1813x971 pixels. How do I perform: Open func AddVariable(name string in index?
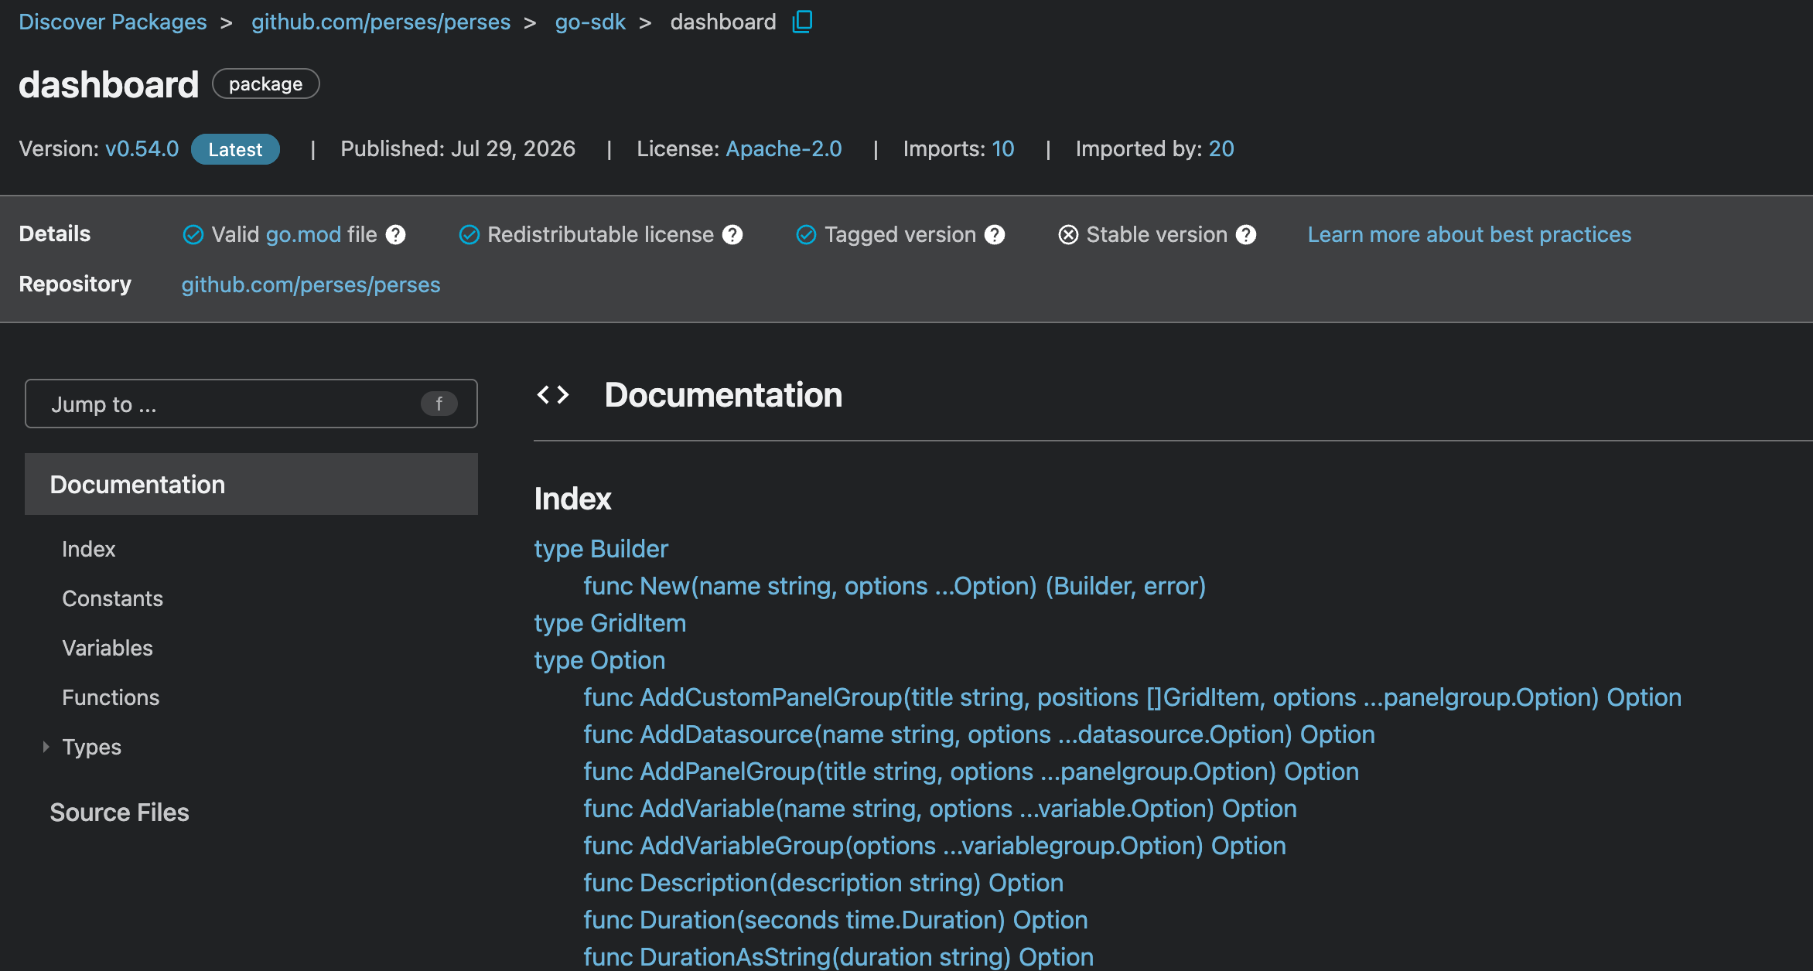pyautogui.click(x=941, y=809)
